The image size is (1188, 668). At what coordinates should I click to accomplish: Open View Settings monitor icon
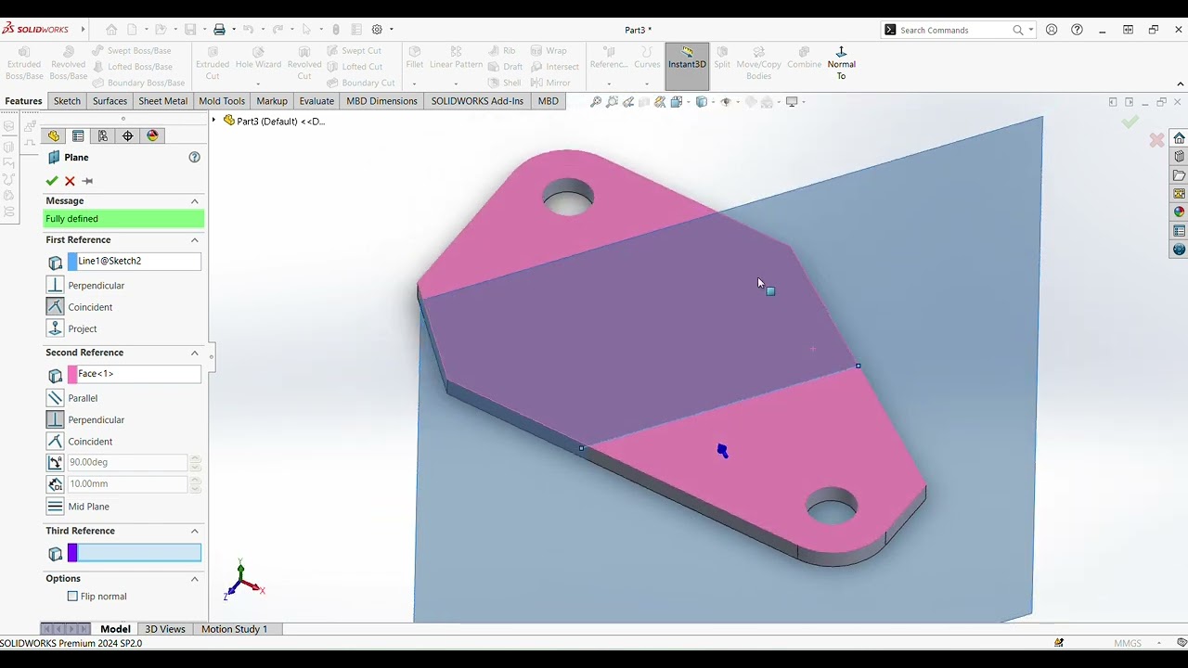pyautogui.click(x=792, y=102)
